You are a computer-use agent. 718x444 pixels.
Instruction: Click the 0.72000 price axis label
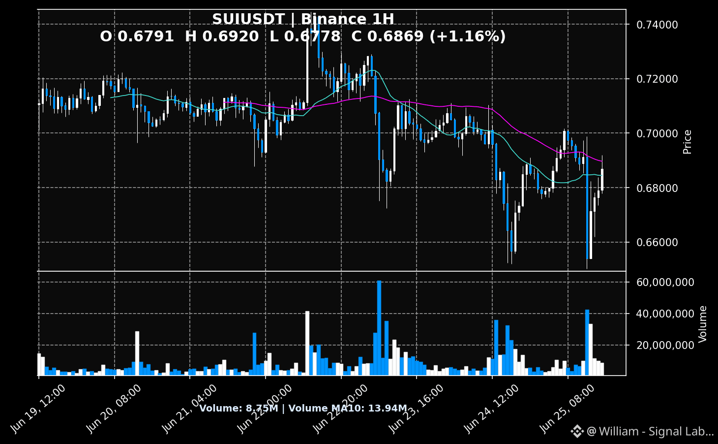tap(657, 79)
